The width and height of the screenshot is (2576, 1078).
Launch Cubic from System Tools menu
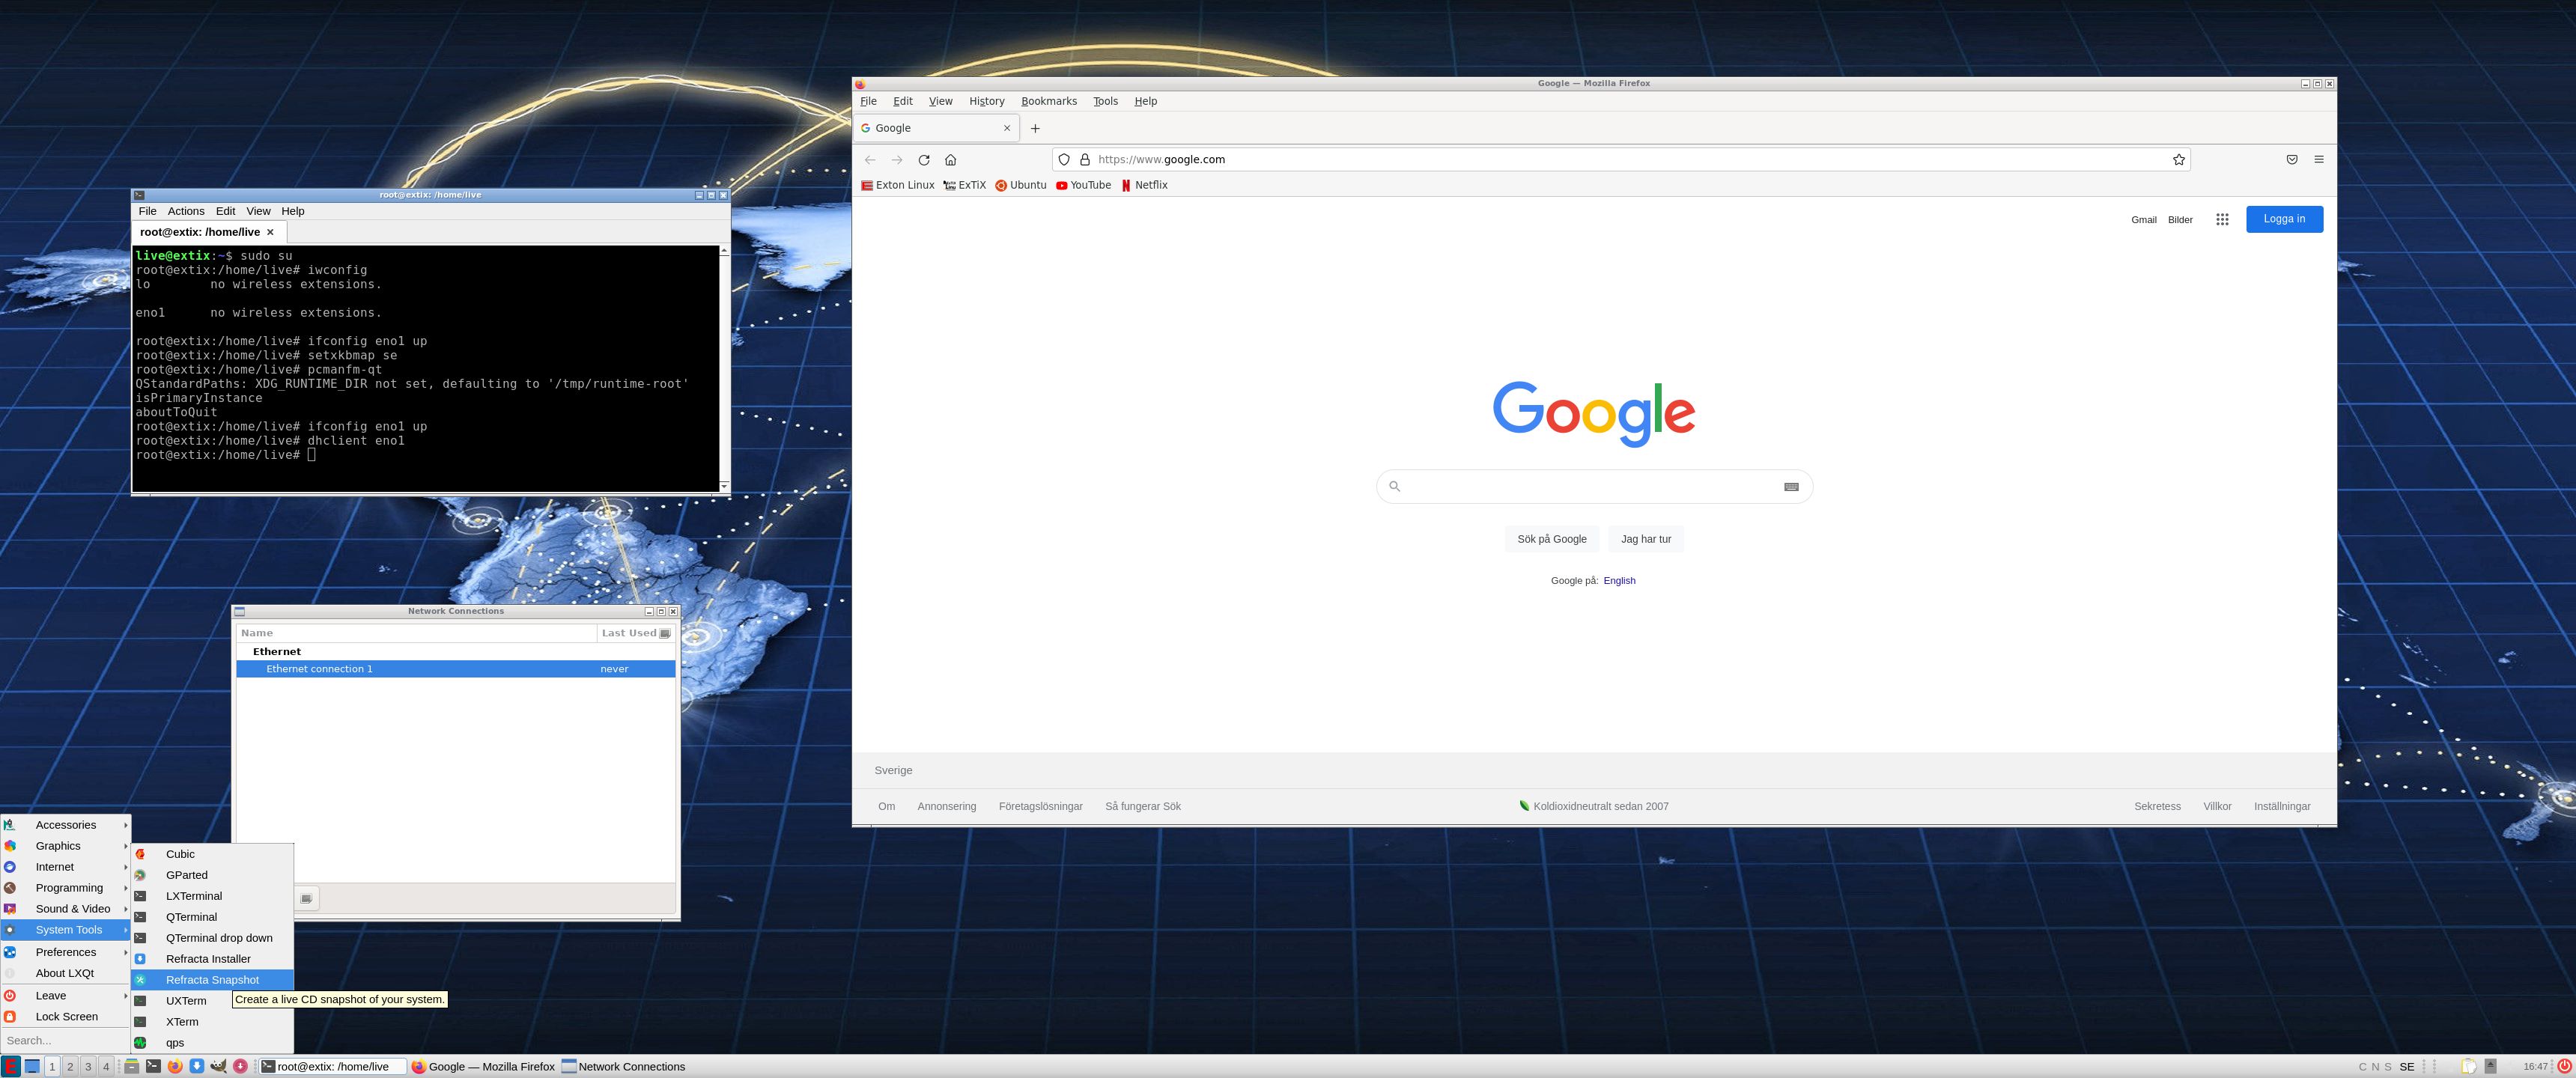[212, 854]
